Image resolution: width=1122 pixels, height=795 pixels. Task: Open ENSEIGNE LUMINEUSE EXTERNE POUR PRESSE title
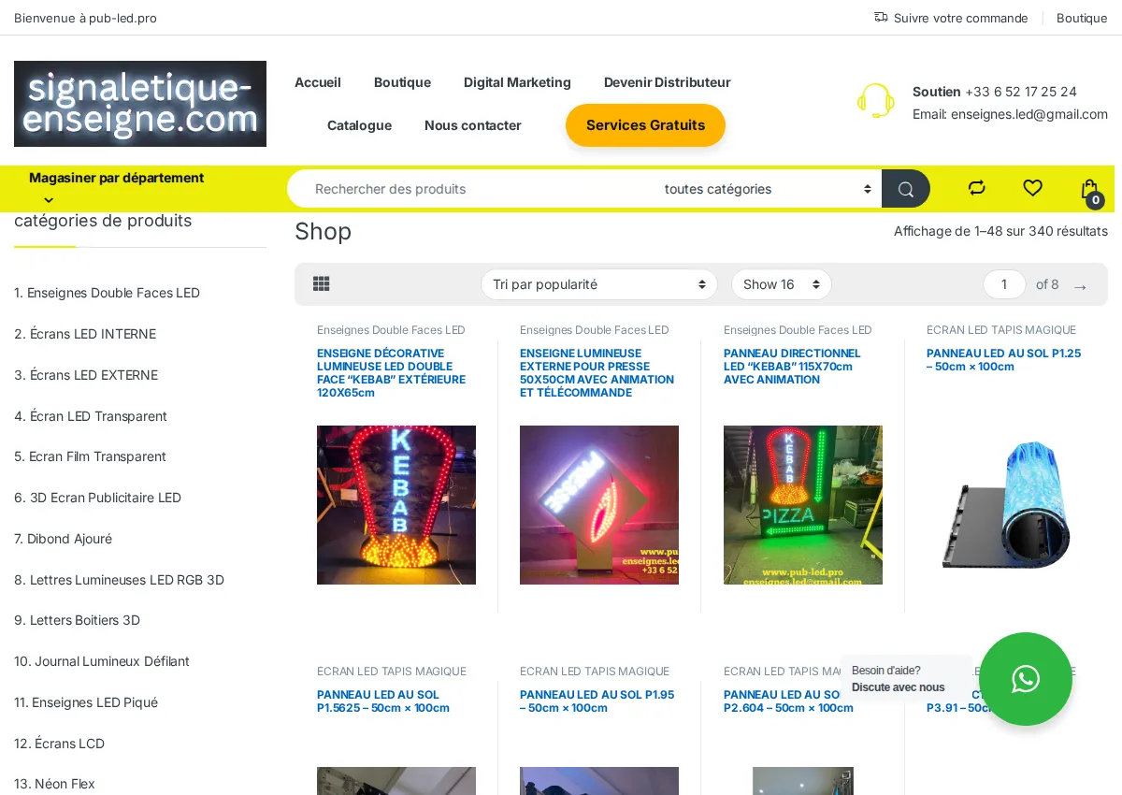coord(597,373)
